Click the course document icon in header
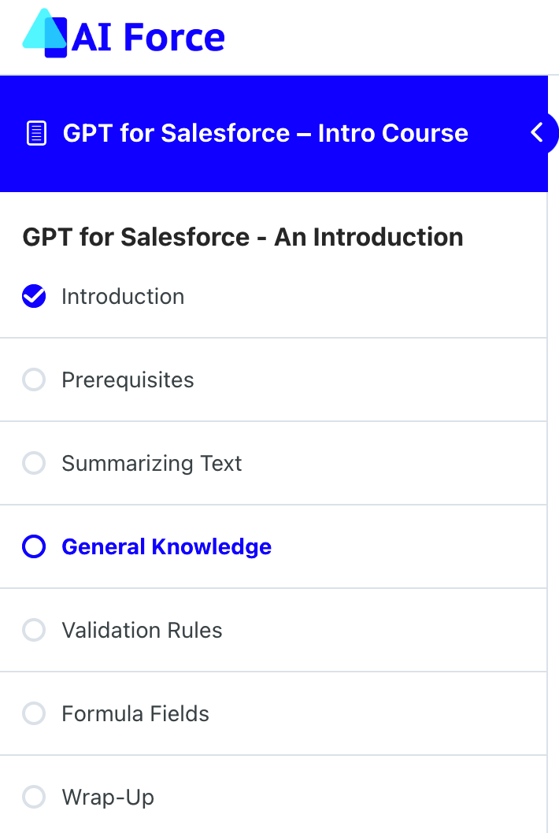 point(36,133)
